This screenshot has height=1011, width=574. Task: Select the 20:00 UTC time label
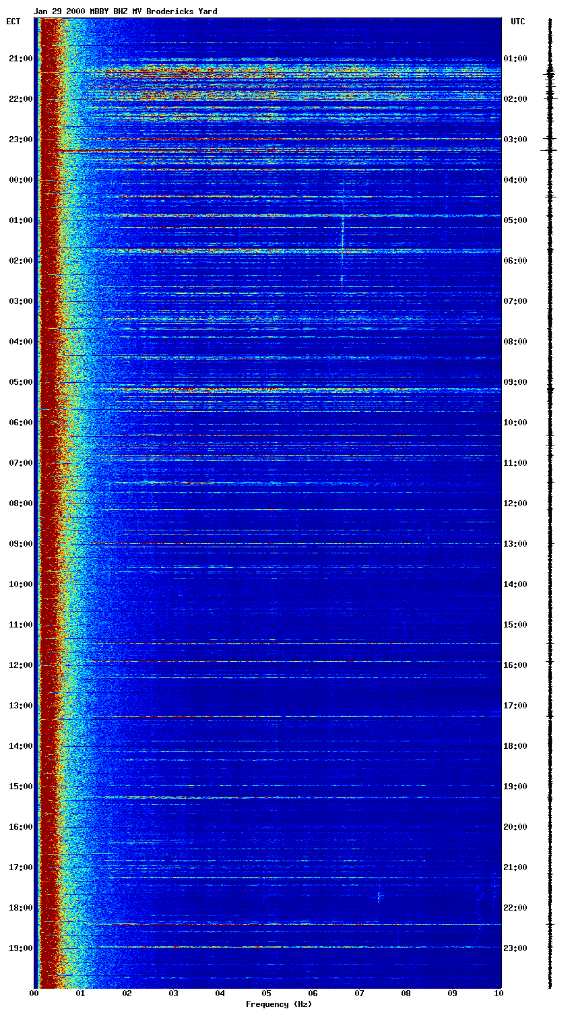pyautogui.click(x=515, y=827)
